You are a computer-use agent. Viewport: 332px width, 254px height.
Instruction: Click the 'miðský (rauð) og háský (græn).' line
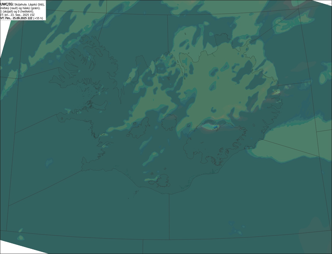coord(20,8)
